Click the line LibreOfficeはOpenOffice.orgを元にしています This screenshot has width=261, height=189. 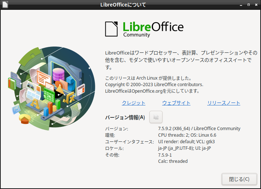tap(152, 91)
